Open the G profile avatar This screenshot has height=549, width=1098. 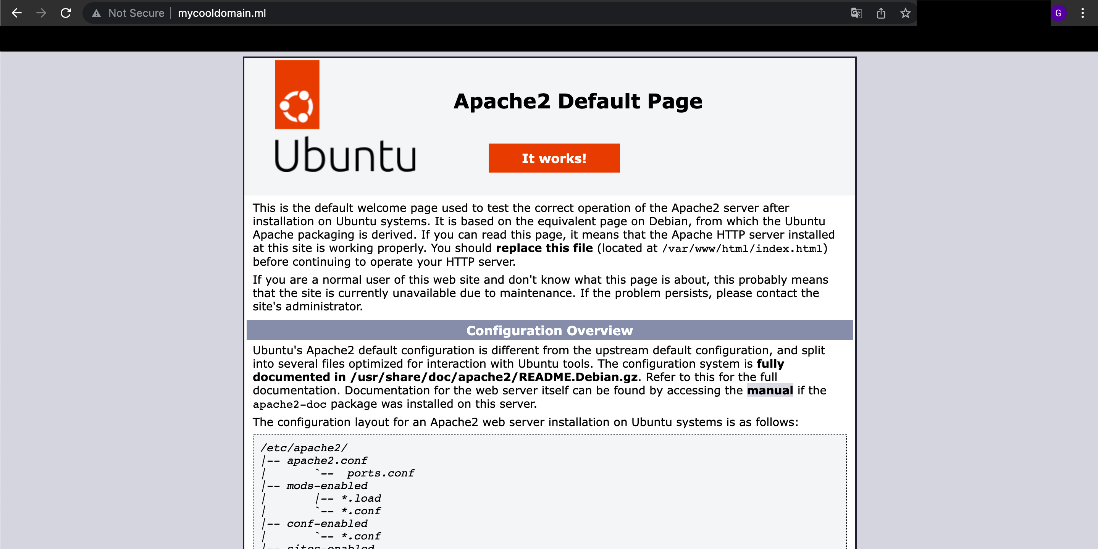pyautogui.click(x=1058, y=13)
